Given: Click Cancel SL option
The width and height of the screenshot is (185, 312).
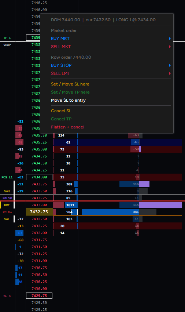Looking at the screenshot, I should point(61,111).
